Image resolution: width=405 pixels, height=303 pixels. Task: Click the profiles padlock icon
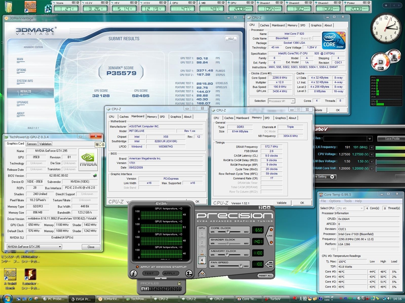[179, 283]
